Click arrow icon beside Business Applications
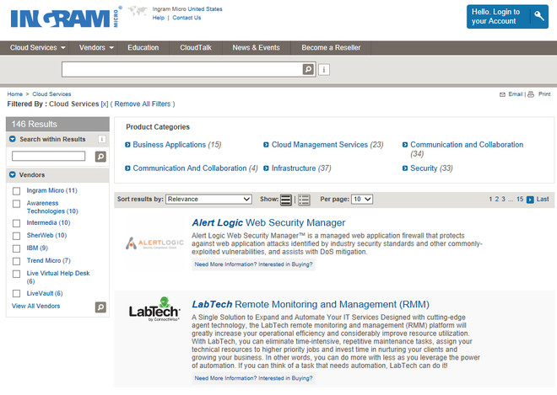Image resolution: width=557 pixels, height=395 pixels. tap(127, 145)
